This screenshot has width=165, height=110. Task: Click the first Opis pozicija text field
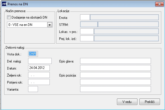pos(116,75)
